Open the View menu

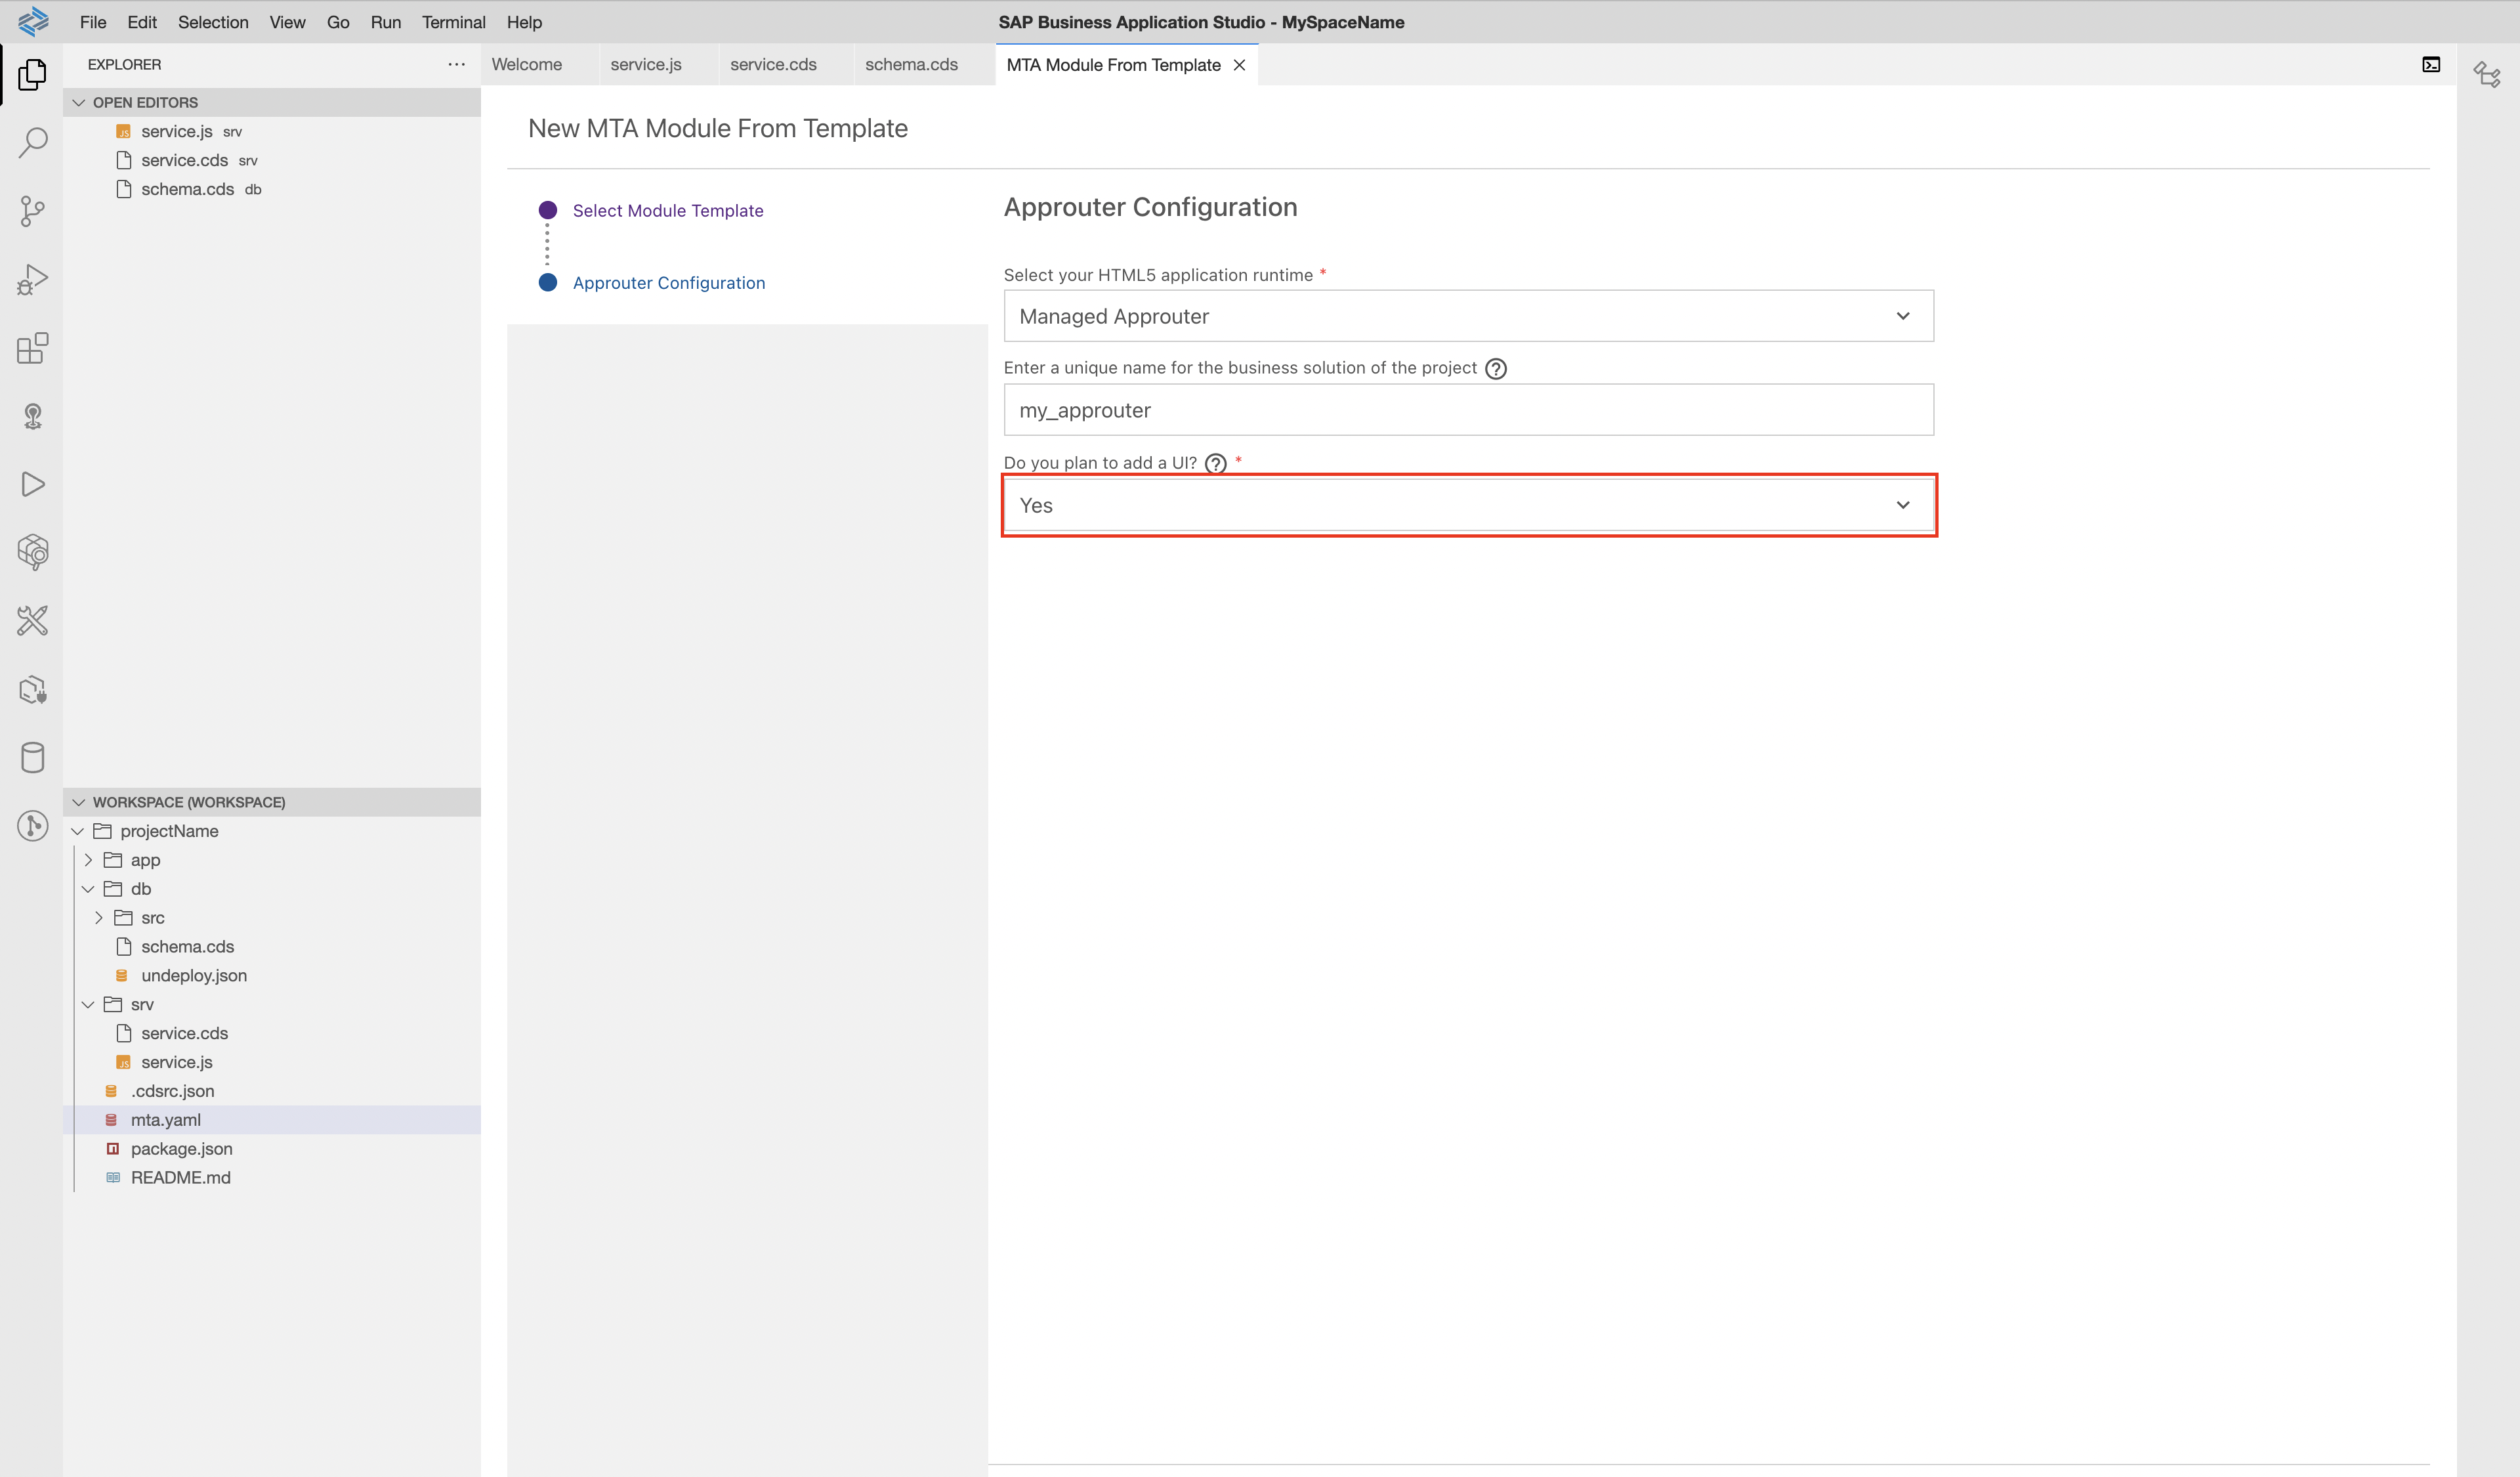tap(287, 22)
